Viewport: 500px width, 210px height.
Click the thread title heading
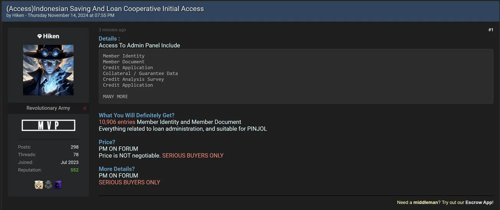tap(105, 8)
